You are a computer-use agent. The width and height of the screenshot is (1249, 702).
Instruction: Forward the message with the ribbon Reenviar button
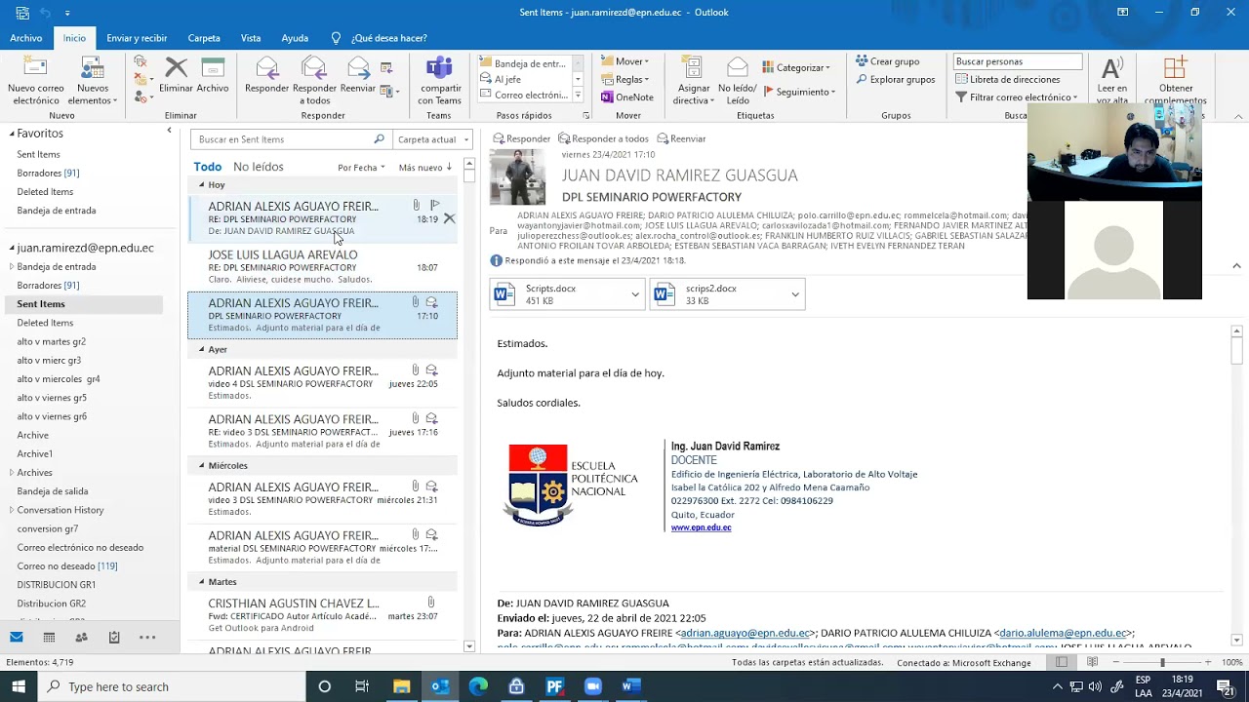tap(358, 76)
